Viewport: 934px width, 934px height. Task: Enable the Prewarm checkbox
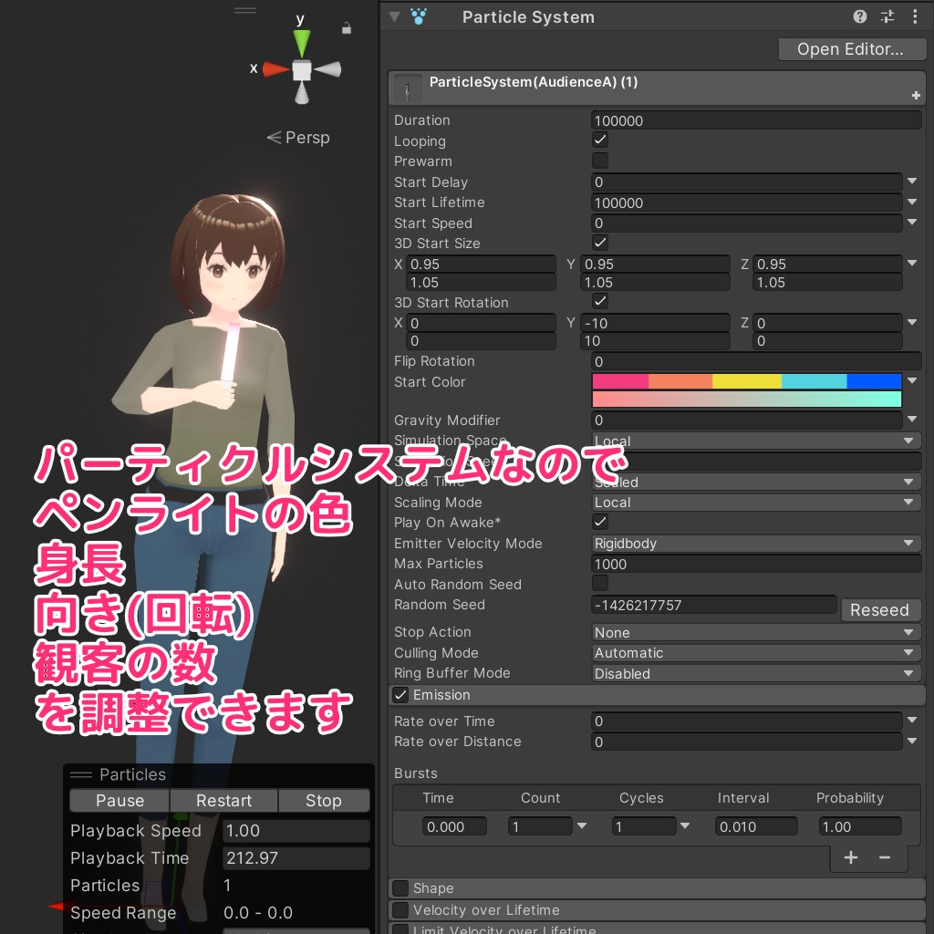[600, 161]
